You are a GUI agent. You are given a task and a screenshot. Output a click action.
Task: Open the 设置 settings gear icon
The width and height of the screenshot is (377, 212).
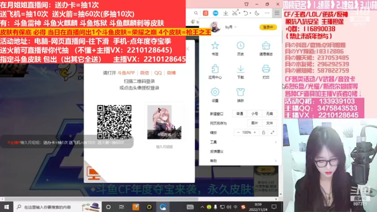tap(215, 92)
